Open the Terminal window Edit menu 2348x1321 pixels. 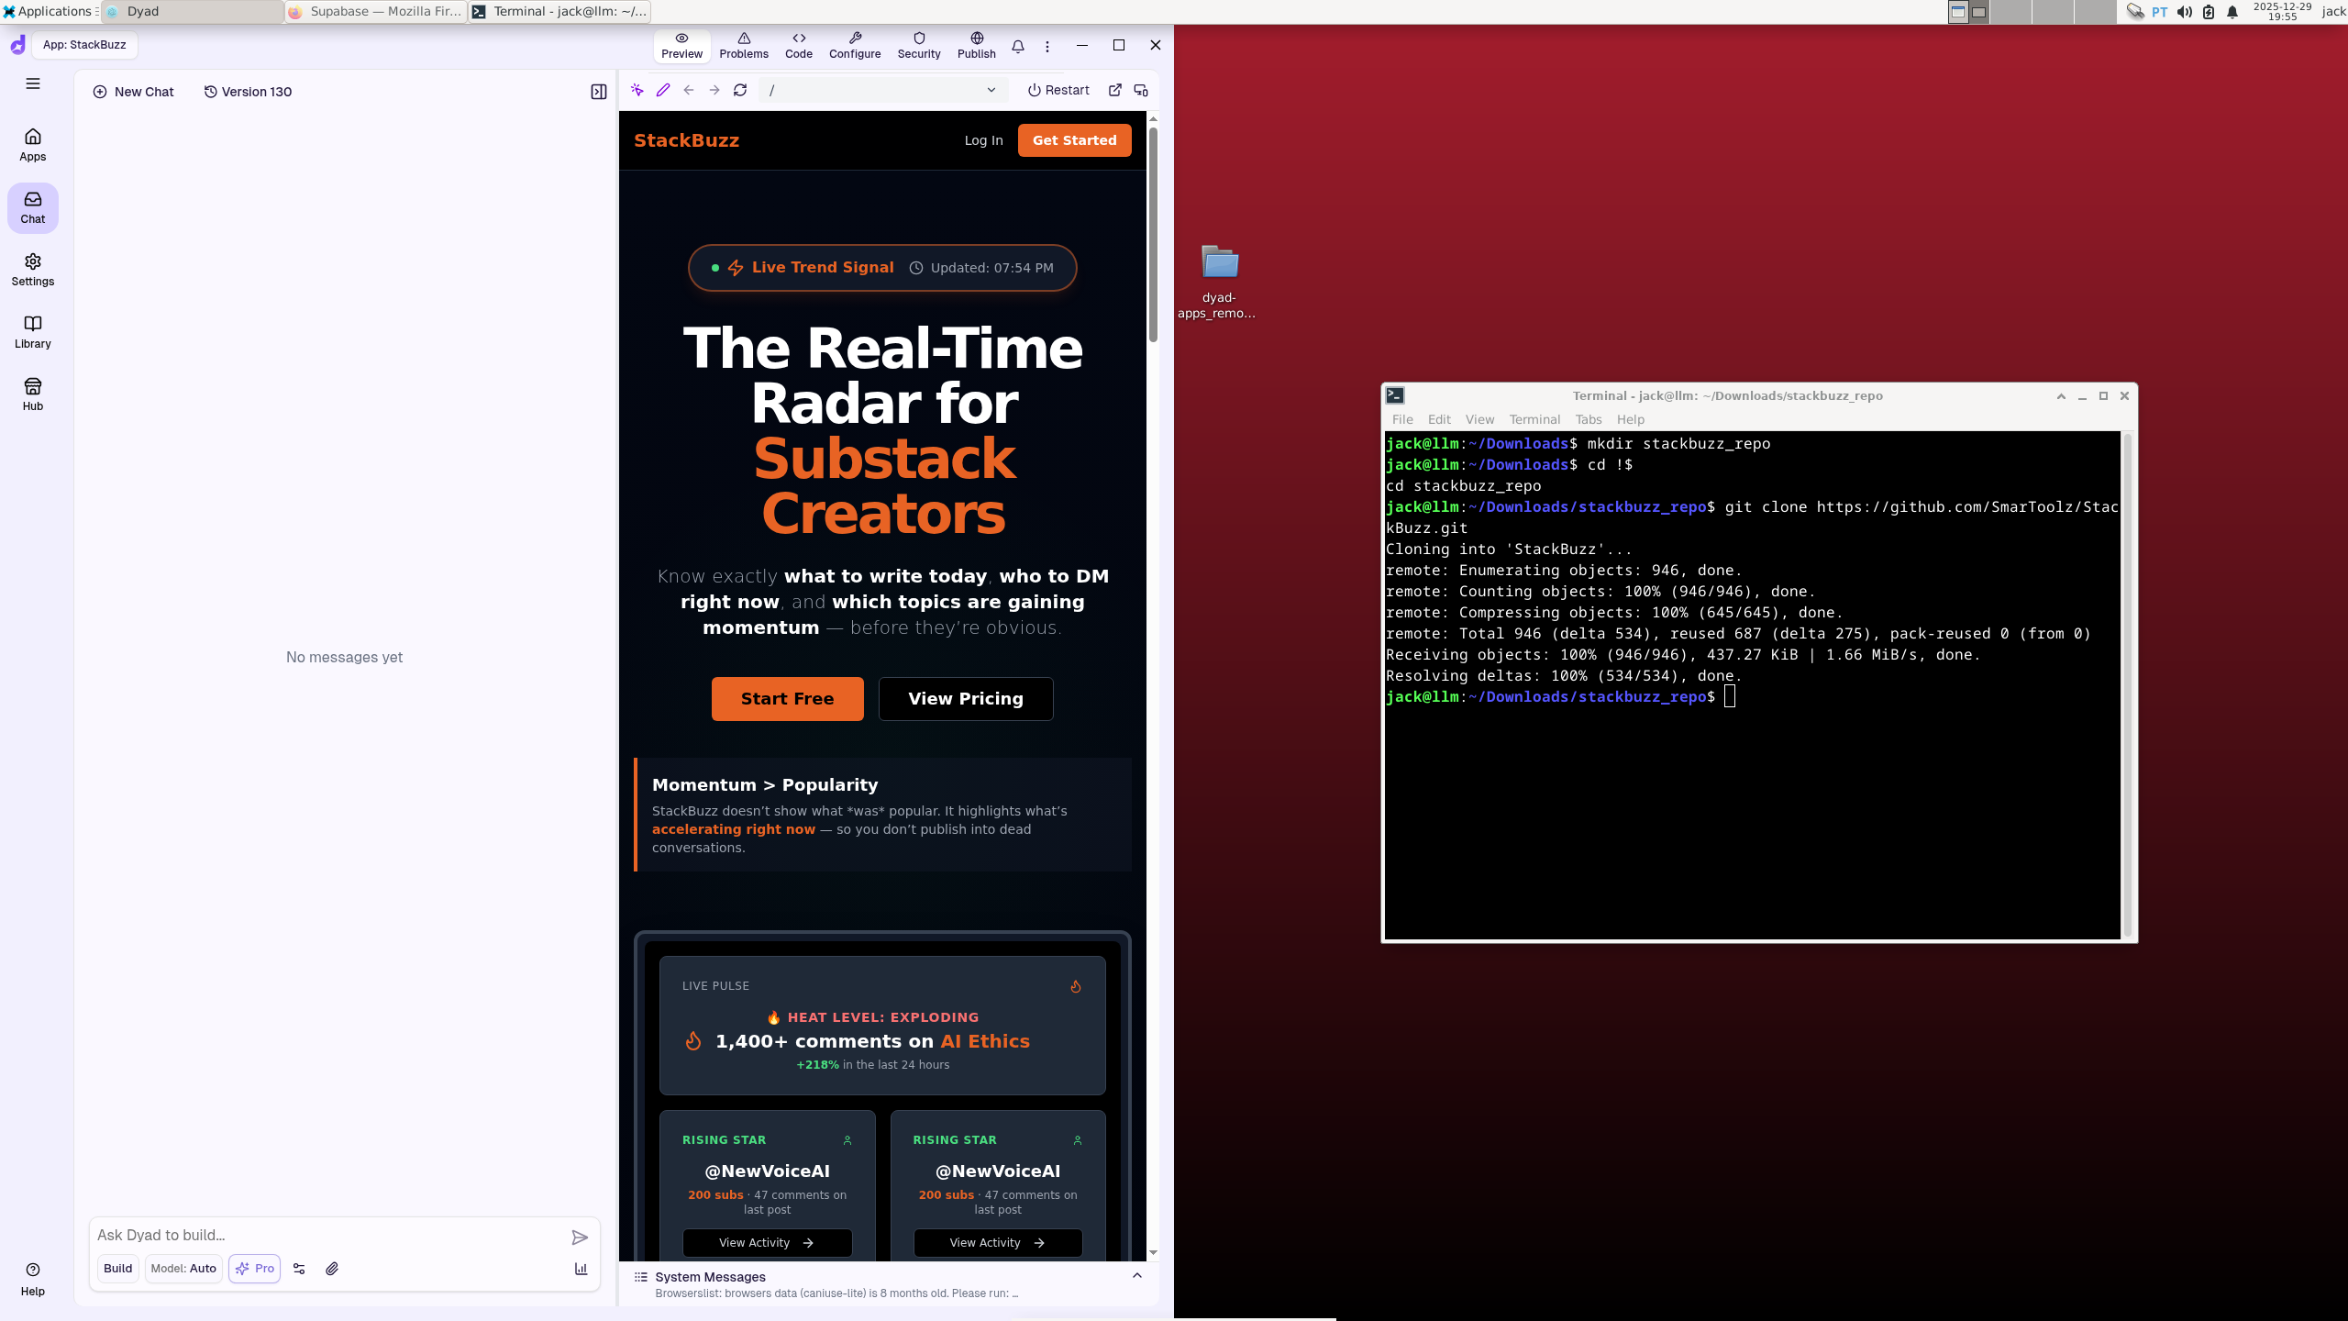(1439, 419)
